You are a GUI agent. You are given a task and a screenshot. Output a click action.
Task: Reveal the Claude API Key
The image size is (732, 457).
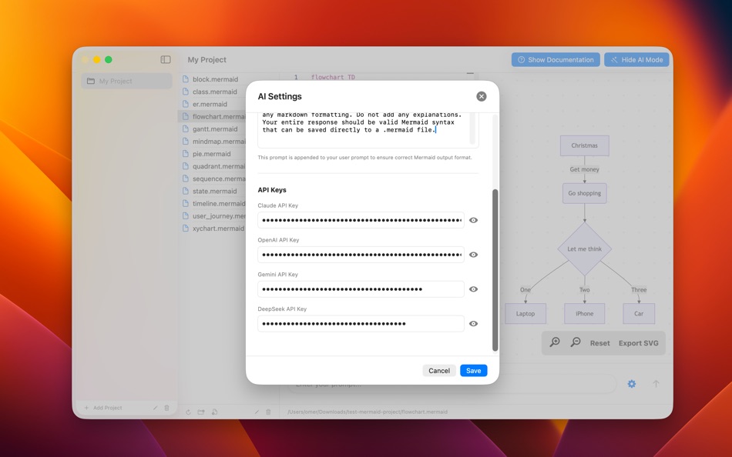pos(473,220)
